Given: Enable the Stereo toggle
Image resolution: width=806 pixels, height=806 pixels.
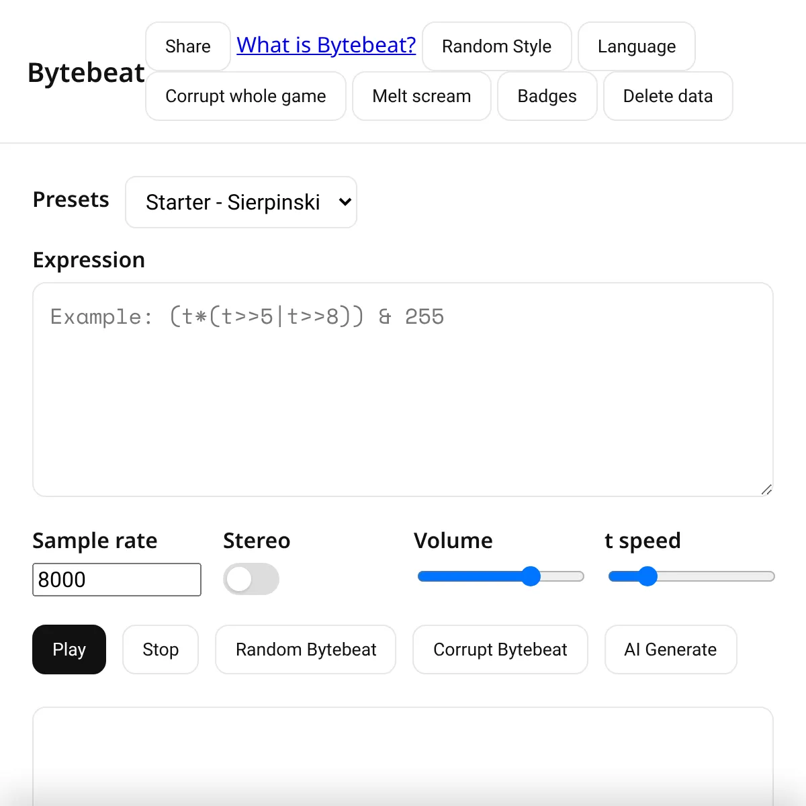Looking at the screenshot, I should click(251, 578).
